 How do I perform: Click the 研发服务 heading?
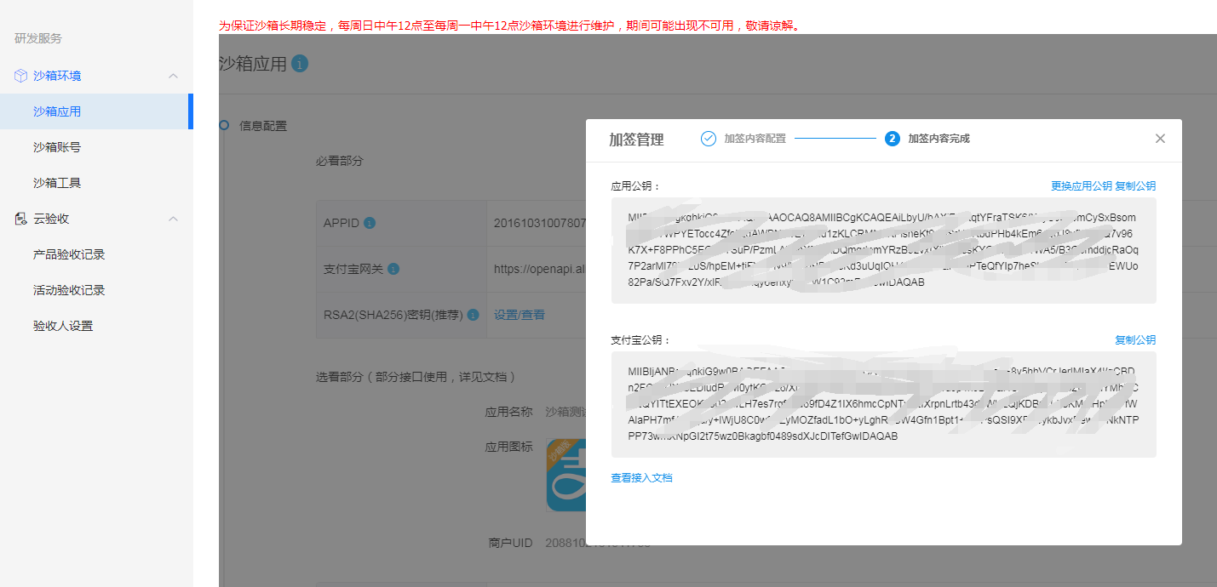point(38,38)
